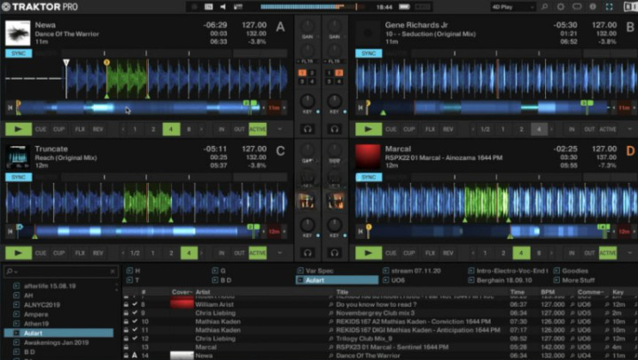Click the search icon on Novembergrey Club mix 3 title
The width and height of the screenshot is (638, 360).
[x=331, y=313]
